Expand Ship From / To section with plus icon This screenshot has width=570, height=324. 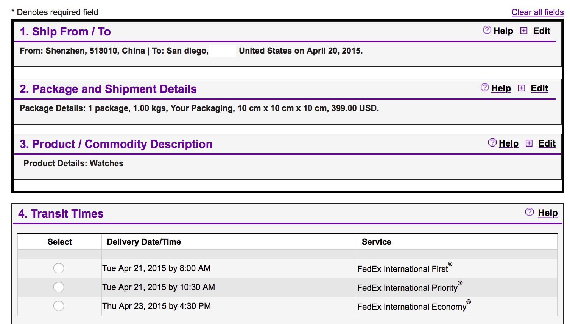(x=524, y=31)
